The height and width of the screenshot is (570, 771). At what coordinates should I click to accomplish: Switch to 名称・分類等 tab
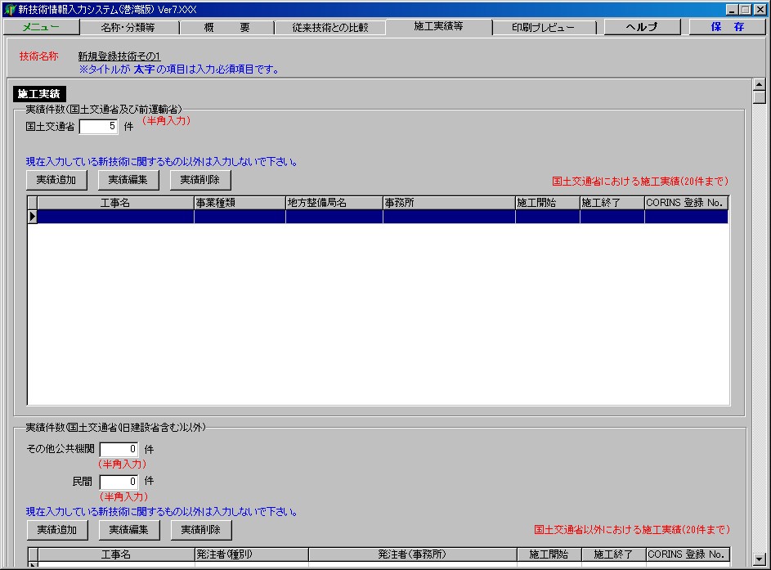click(128, 27)
